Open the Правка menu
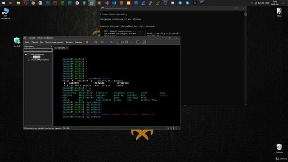Image resolution: width=288 pixels, height=162 pixels. (35, 42)
